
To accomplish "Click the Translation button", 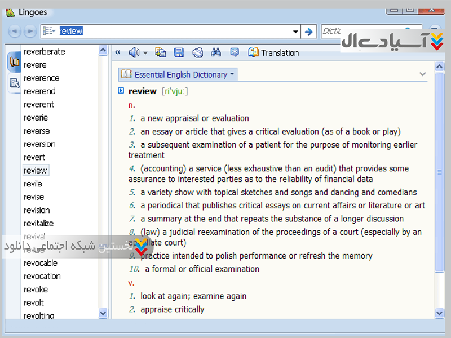I will coord(273,52).
